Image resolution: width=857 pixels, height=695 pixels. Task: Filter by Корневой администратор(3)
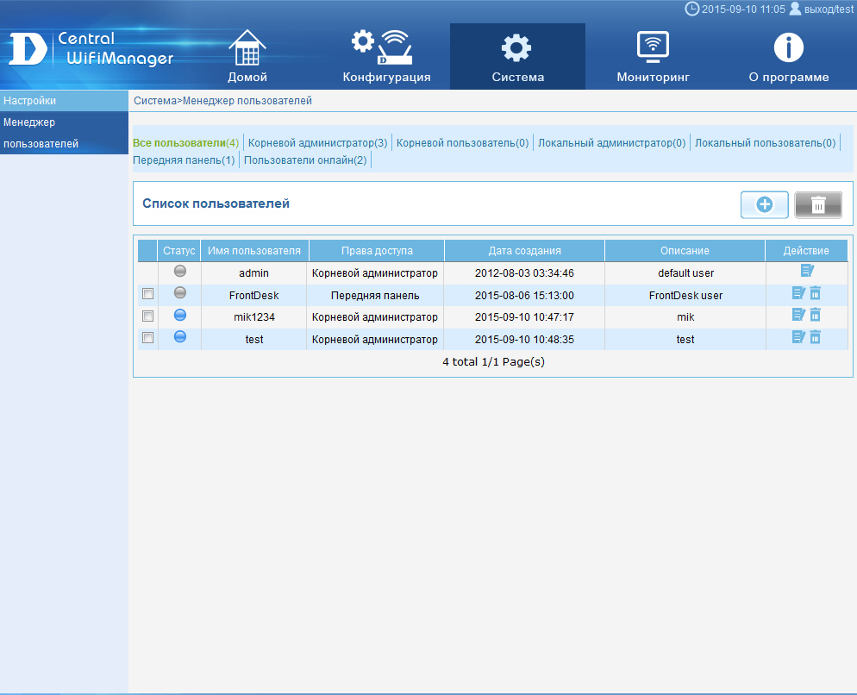[x=317, y=143]
